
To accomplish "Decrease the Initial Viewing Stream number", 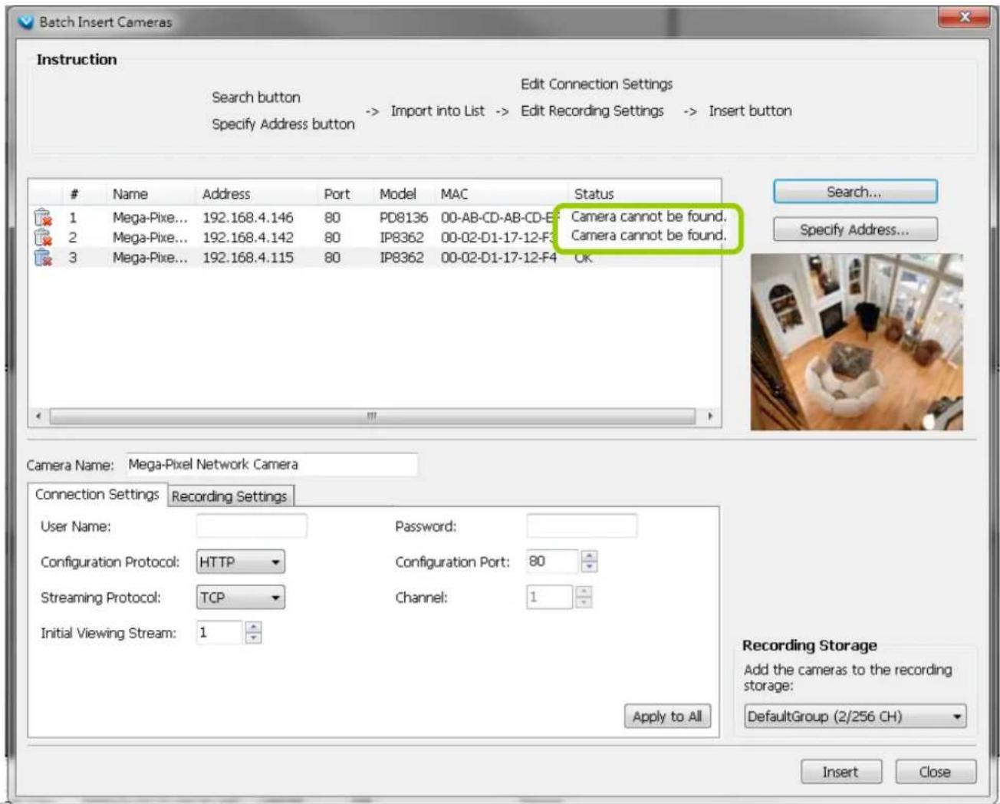I will point(254,638).
